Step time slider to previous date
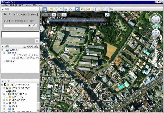The image size is (164, 113). 44,15
